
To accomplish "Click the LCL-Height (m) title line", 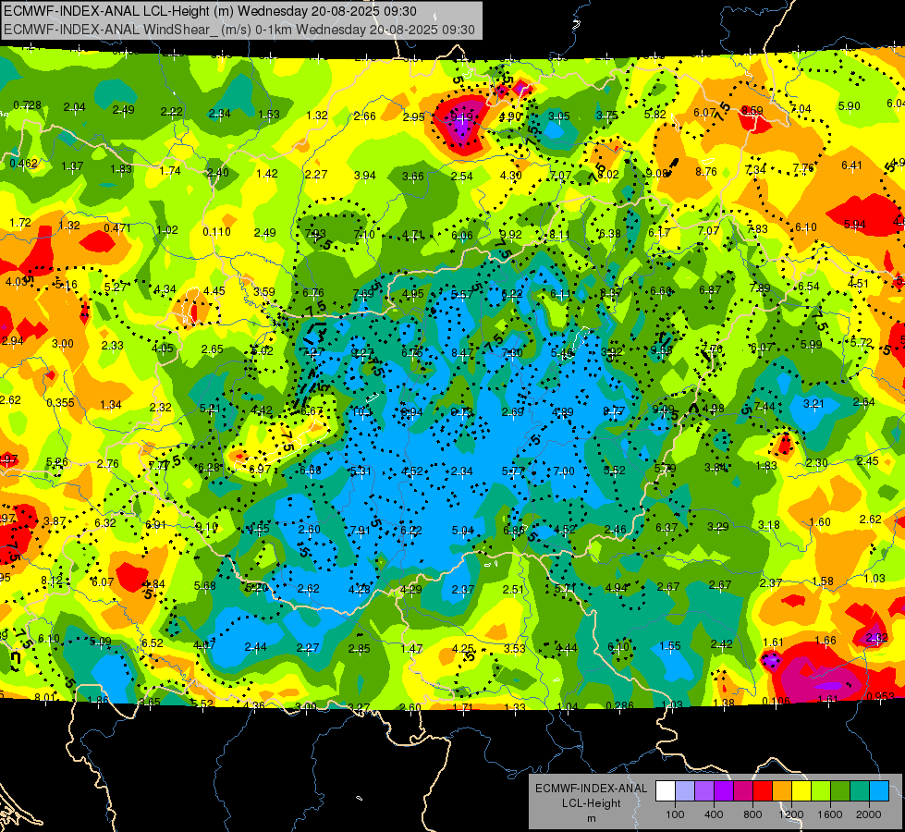I will click(210, 11).
